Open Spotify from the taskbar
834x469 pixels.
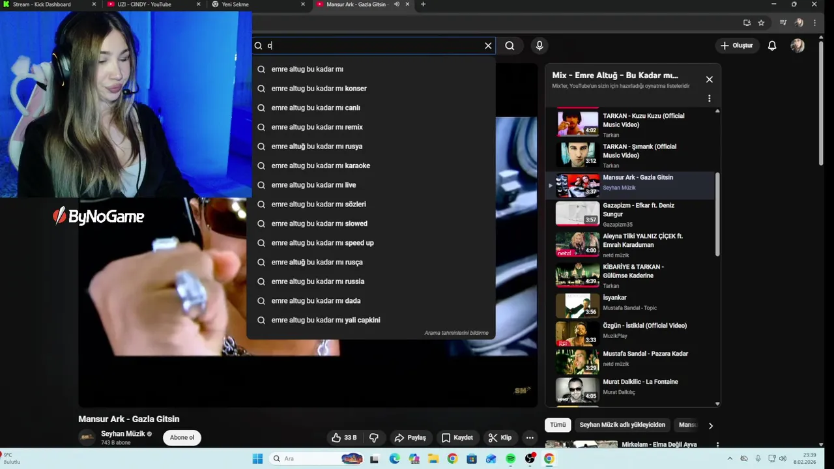pos(510,459)
